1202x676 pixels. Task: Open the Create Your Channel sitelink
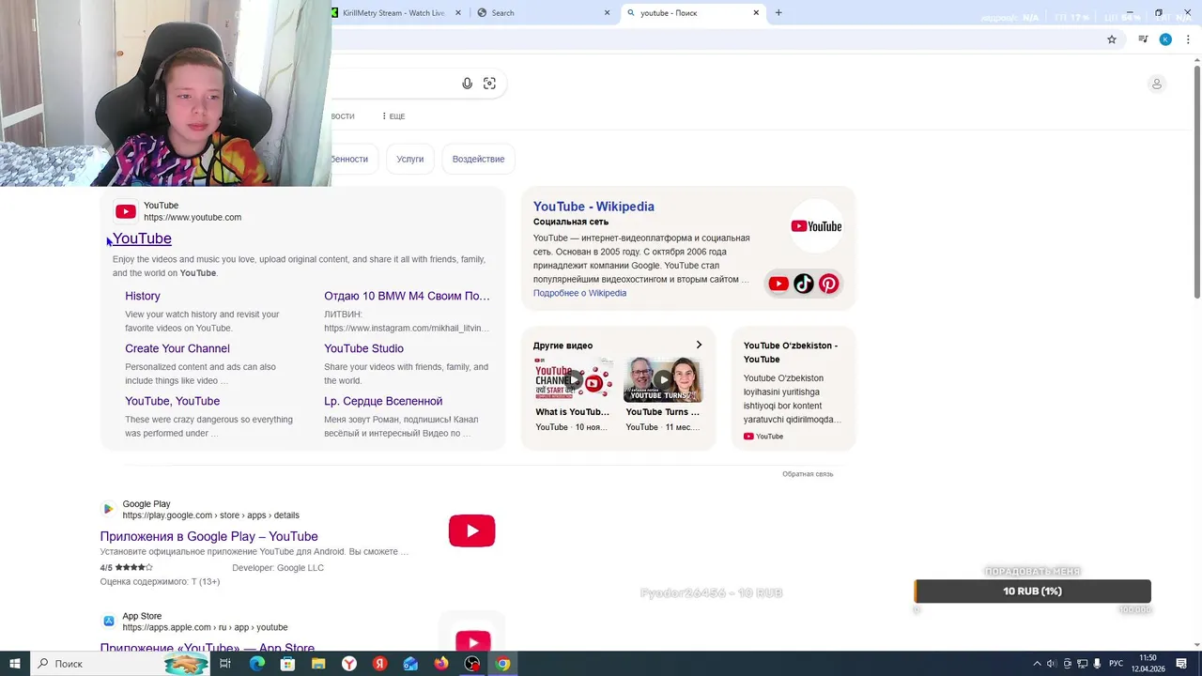pyautogui.click(x=177, y=348)
